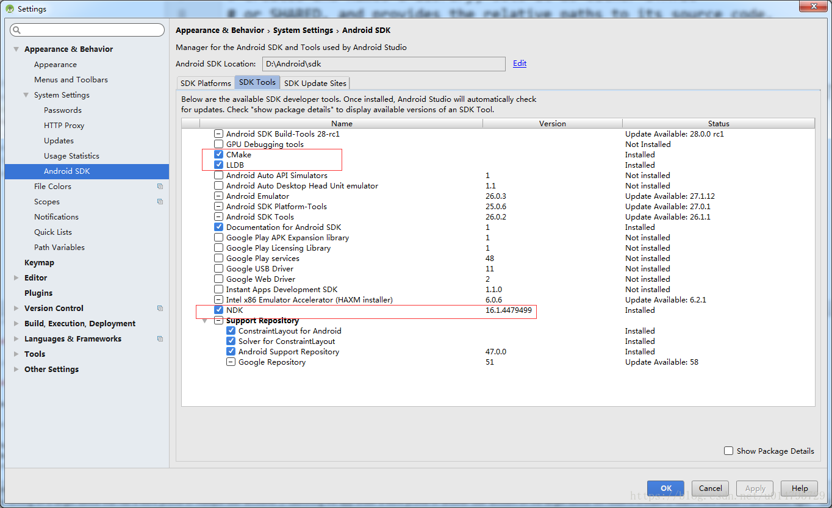This screenshot has height=508, width=832.
Task: Sort by the Version column header
Action: click(553, 123)
